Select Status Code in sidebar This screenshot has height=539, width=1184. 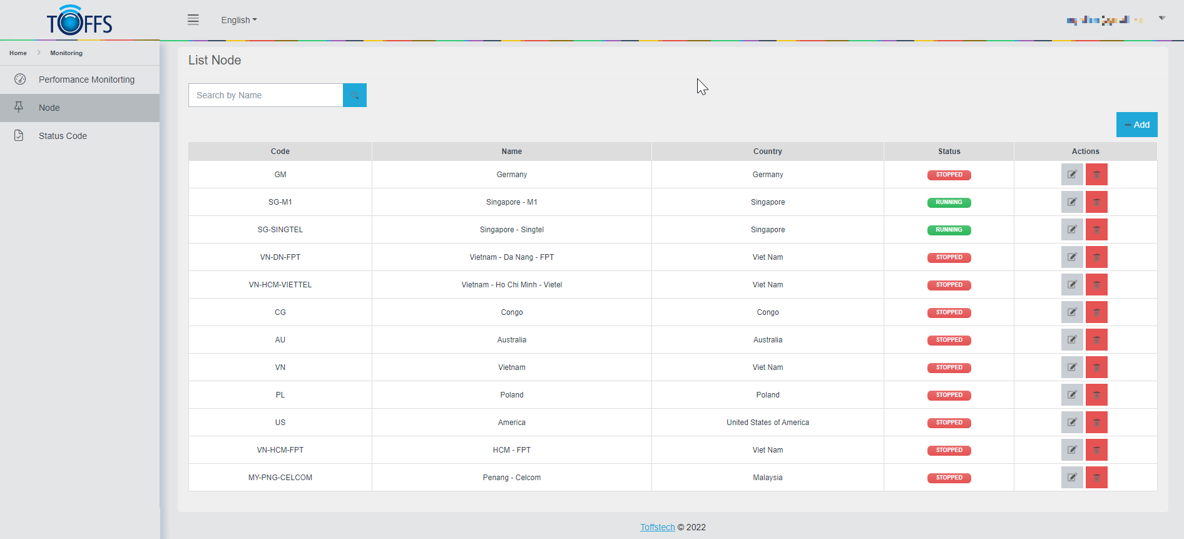pos(63,136)
